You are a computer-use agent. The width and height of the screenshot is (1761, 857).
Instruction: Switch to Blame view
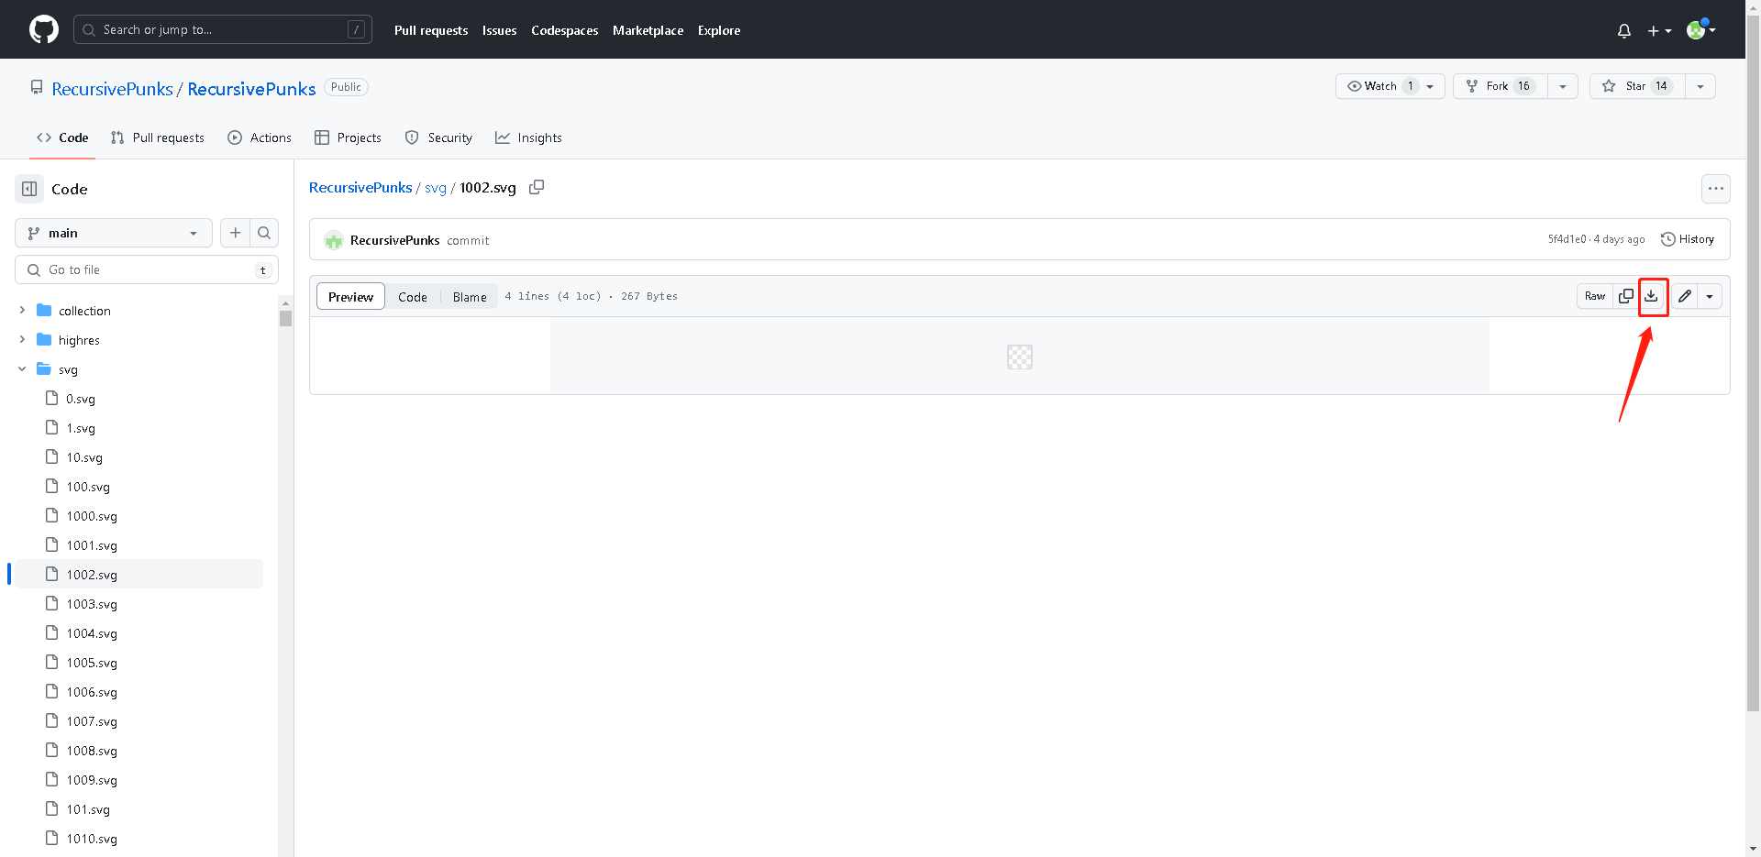click(x=470, y=297)
